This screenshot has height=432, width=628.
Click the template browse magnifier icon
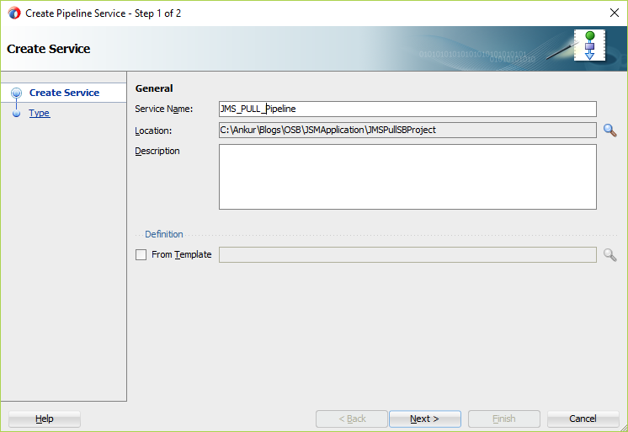tap(610, 255)
